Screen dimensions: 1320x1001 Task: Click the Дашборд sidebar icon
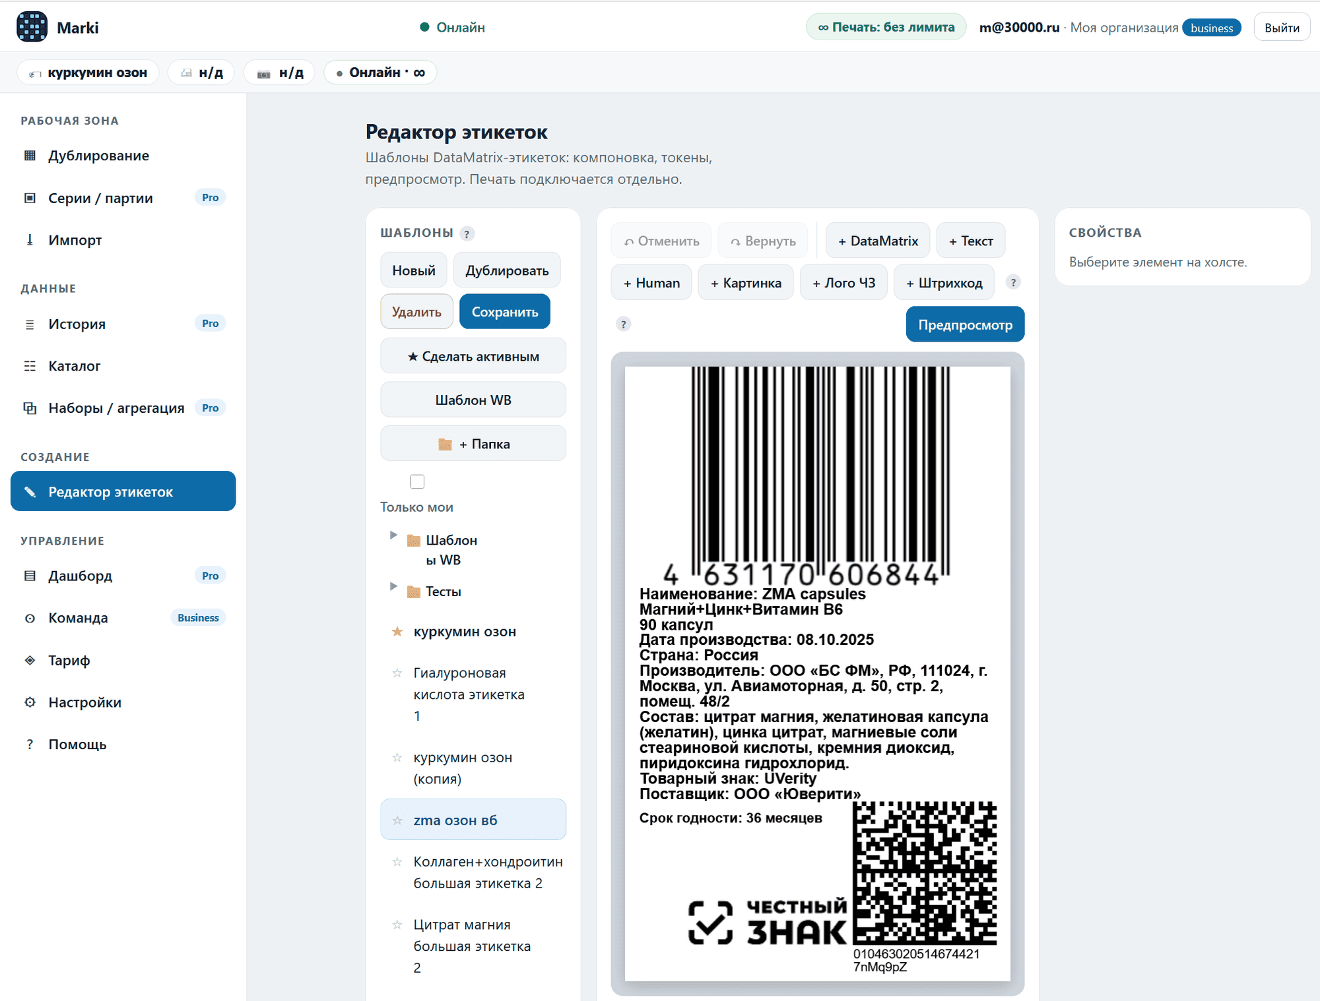(x=30, y=576)
